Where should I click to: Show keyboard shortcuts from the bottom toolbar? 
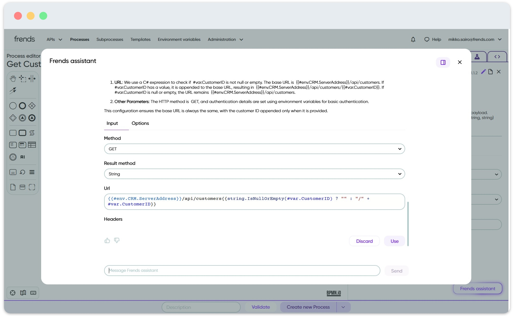click(33, 293)
